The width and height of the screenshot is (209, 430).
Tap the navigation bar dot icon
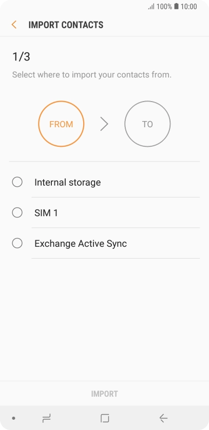pos(13,418)
